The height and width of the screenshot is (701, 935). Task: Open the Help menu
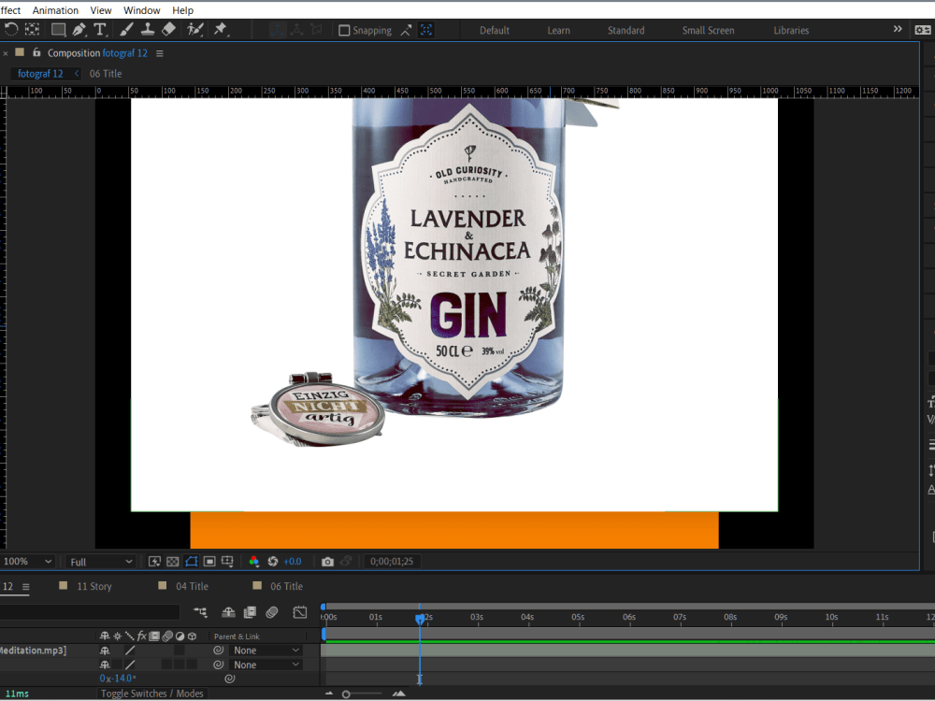tap(183, 10)
